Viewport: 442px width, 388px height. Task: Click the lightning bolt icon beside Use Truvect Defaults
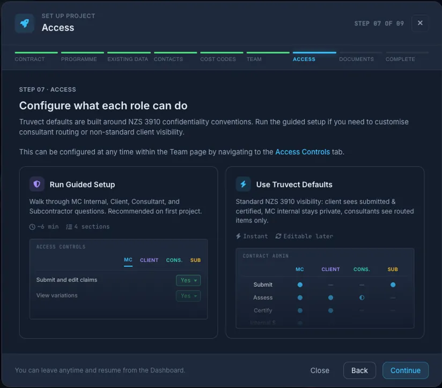(244, 184)
